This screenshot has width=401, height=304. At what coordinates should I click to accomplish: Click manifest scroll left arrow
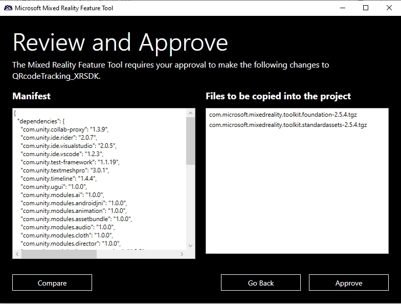click(x=17, y=254)
